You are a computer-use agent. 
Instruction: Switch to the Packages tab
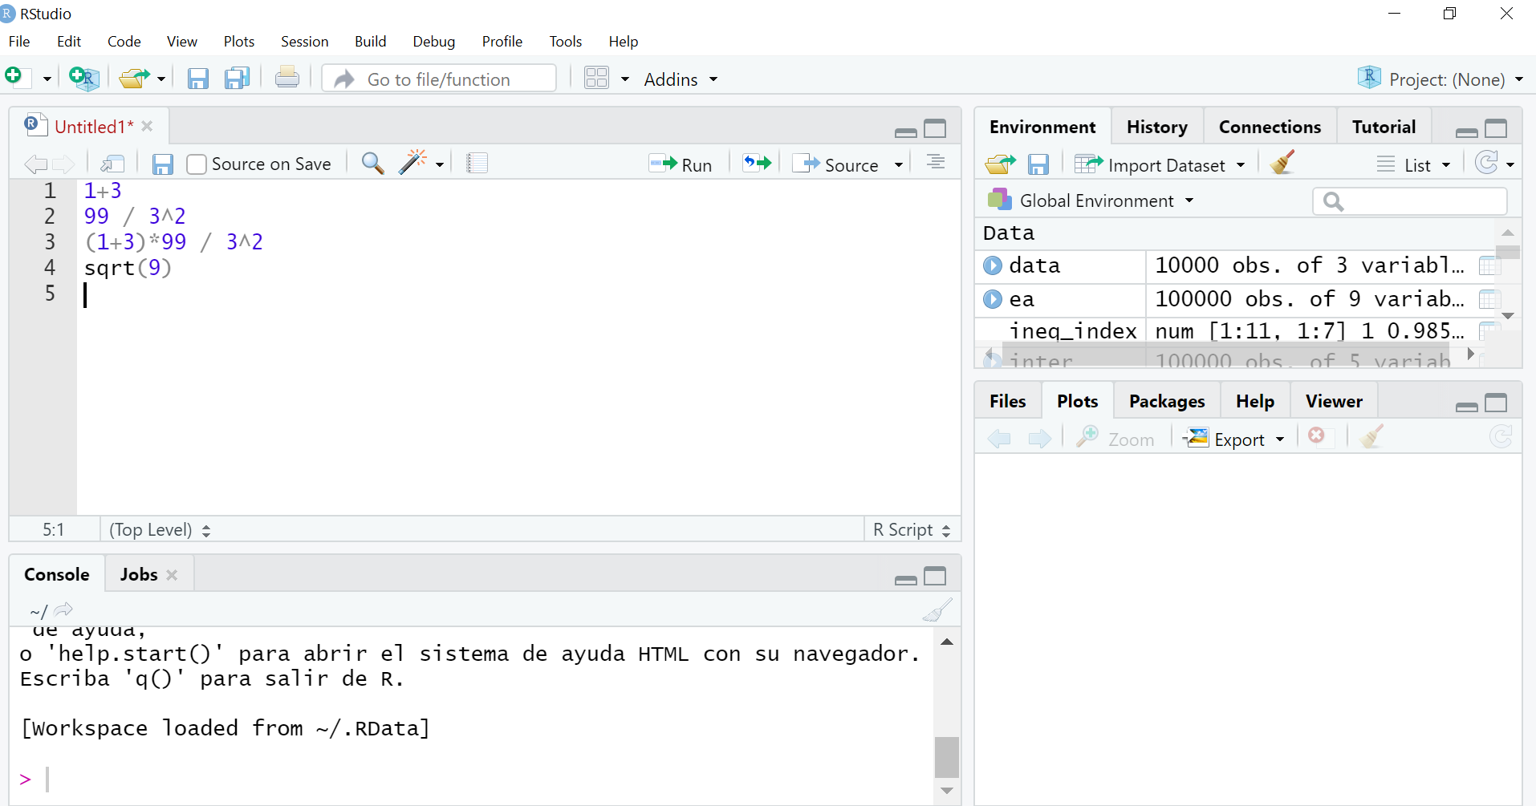1166,401
